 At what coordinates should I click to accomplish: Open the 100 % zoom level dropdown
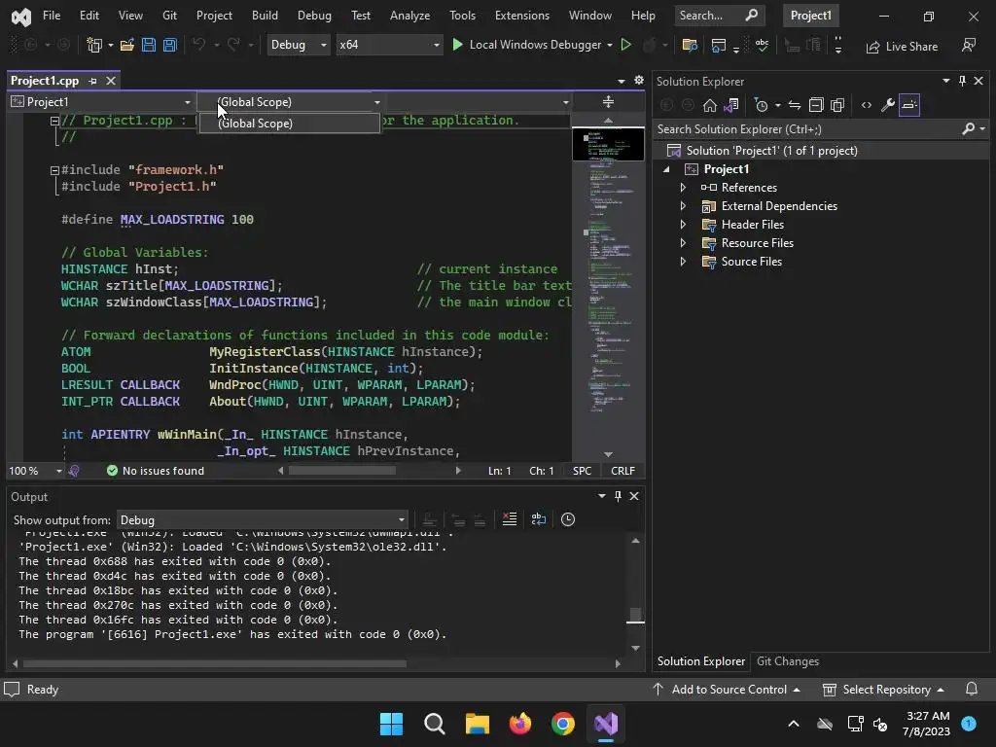(x=35, y=471)
